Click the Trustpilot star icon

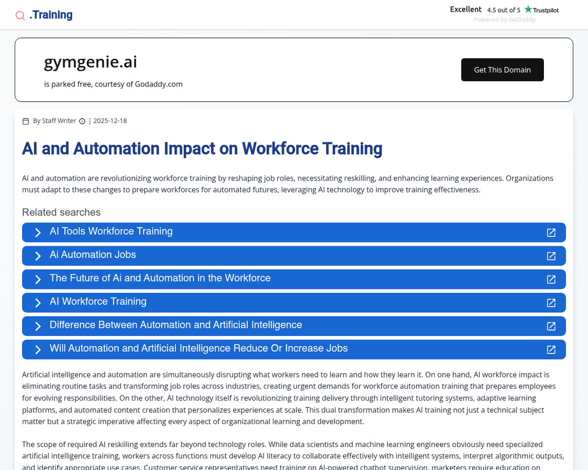(528, 9)
